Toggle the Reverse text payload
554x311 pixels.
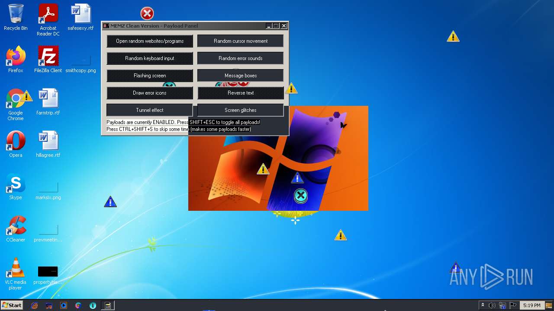tap(241, 93)
